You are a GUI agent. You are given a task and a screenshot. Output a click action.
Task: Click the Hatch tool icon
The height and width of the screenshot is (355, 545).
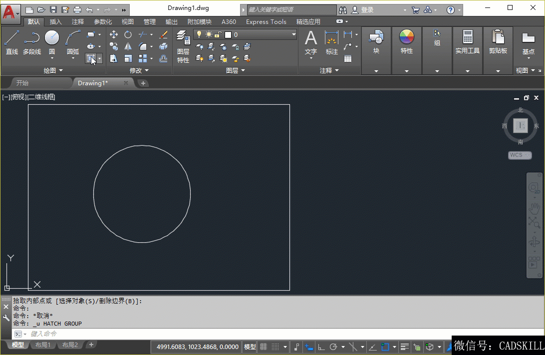pos(91,59)
